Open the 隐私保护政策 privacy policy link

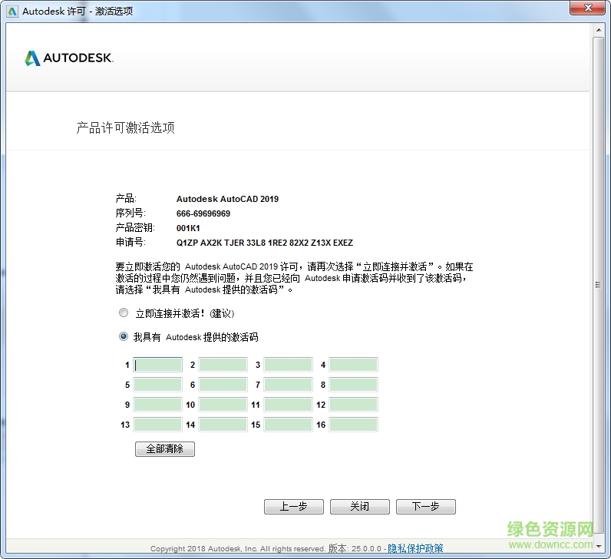[x=415, y=548]
